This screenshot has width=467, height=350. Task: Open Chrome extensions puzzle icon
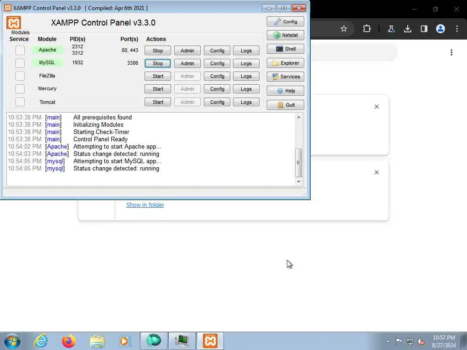coord(367,29)
